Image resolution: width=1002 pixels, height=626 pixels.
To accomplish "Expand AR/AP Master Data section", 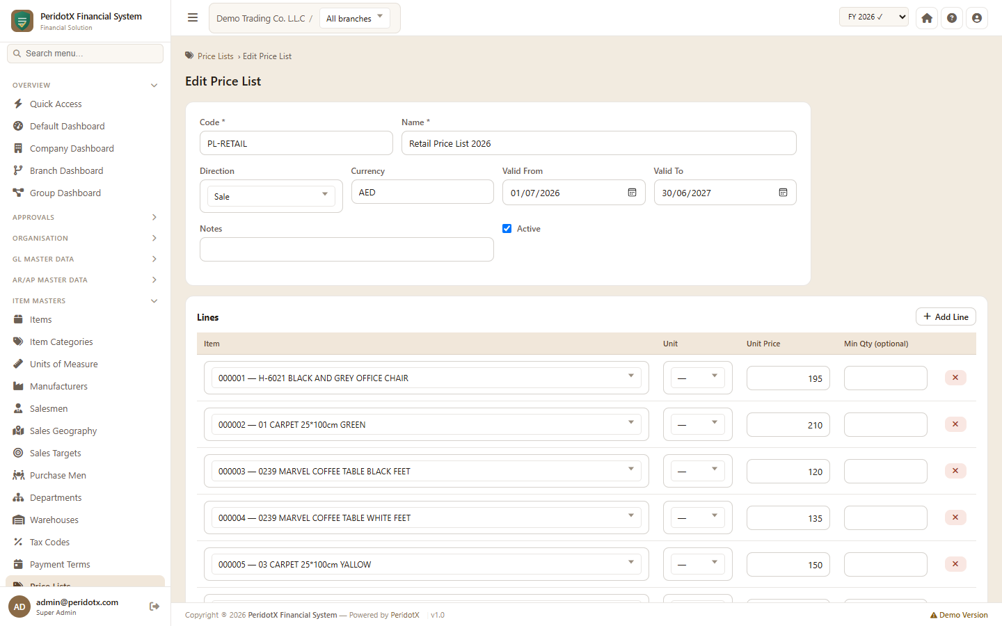I will (x=85, y=280).
